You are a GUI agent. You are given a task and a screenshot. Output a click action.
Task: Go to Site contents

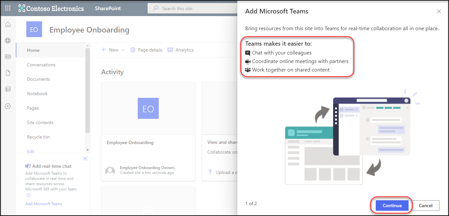click(40, 122)
